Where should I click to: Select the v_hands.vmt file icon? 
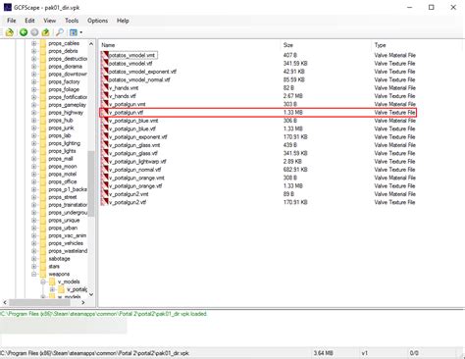[x=105, y=87]
